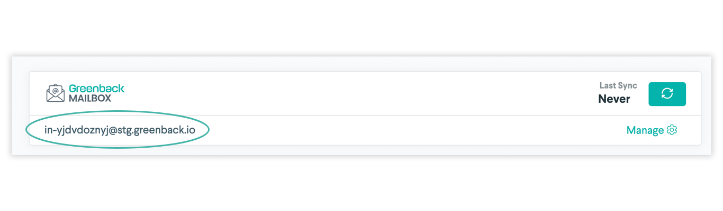The image size is (723, 211).
Task: Click the mailbox envelope icon
Action: [55, 93]
